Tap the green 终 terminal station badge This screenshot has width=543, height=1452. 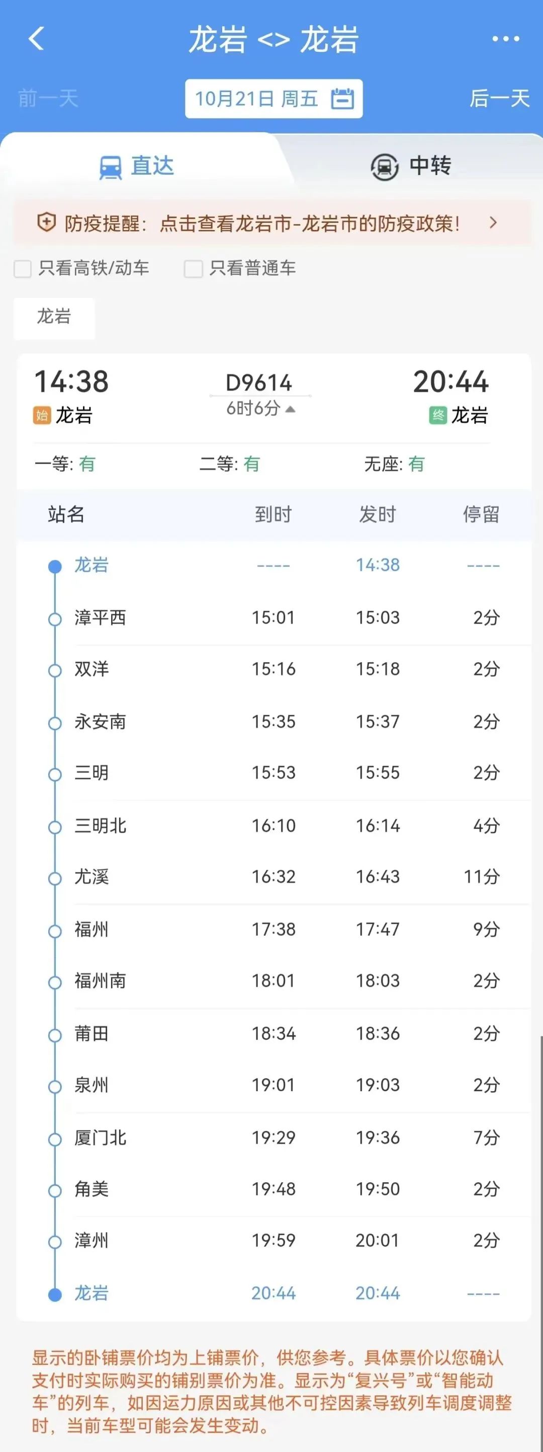tap(437, 415)
